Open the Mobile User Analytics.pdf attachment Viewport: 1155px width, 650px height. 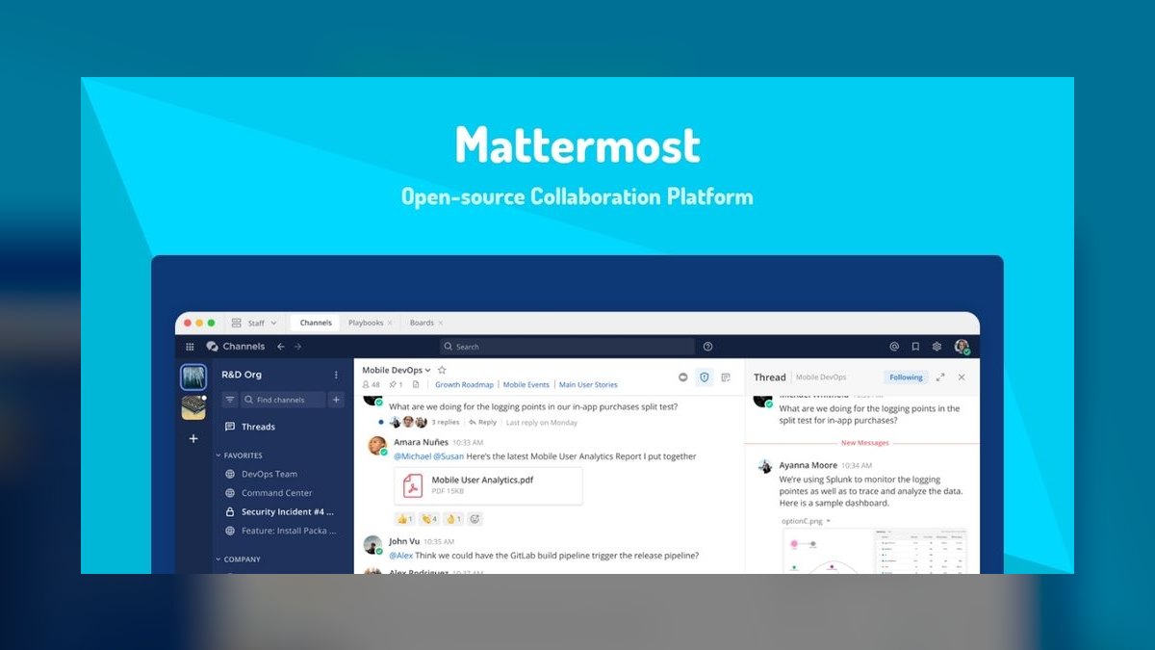click(x=488, y=485)
